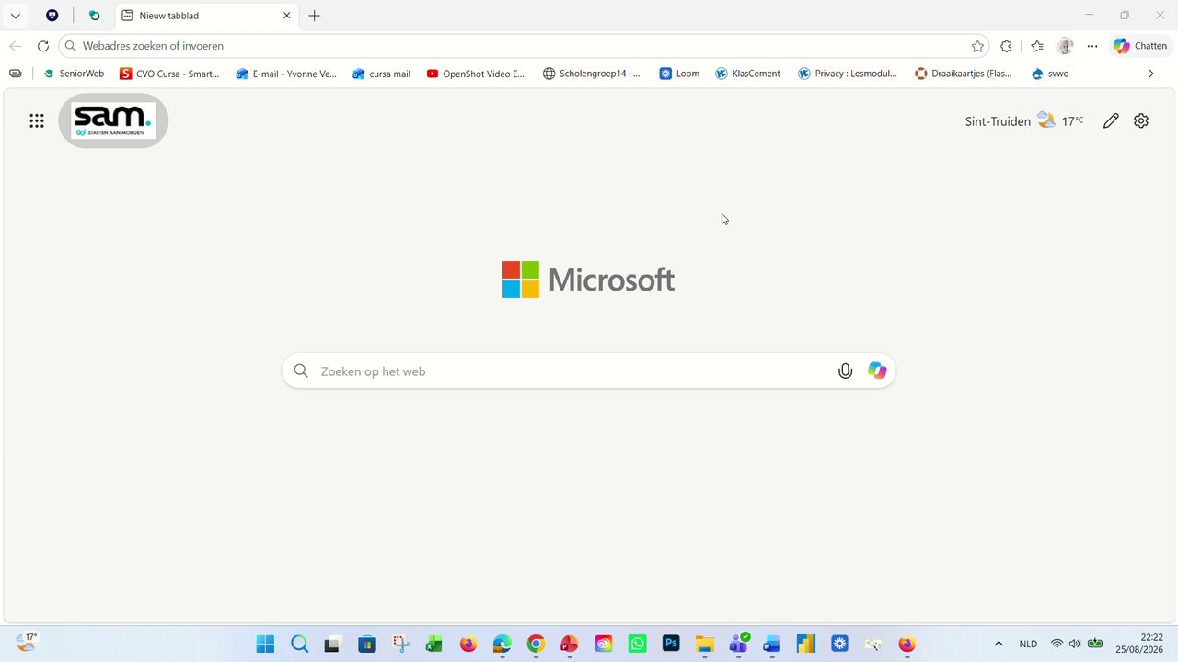1178x662 pixels.
Task: Open the user profile picture
Action: pyautogui.click(x=1065, y=46)
